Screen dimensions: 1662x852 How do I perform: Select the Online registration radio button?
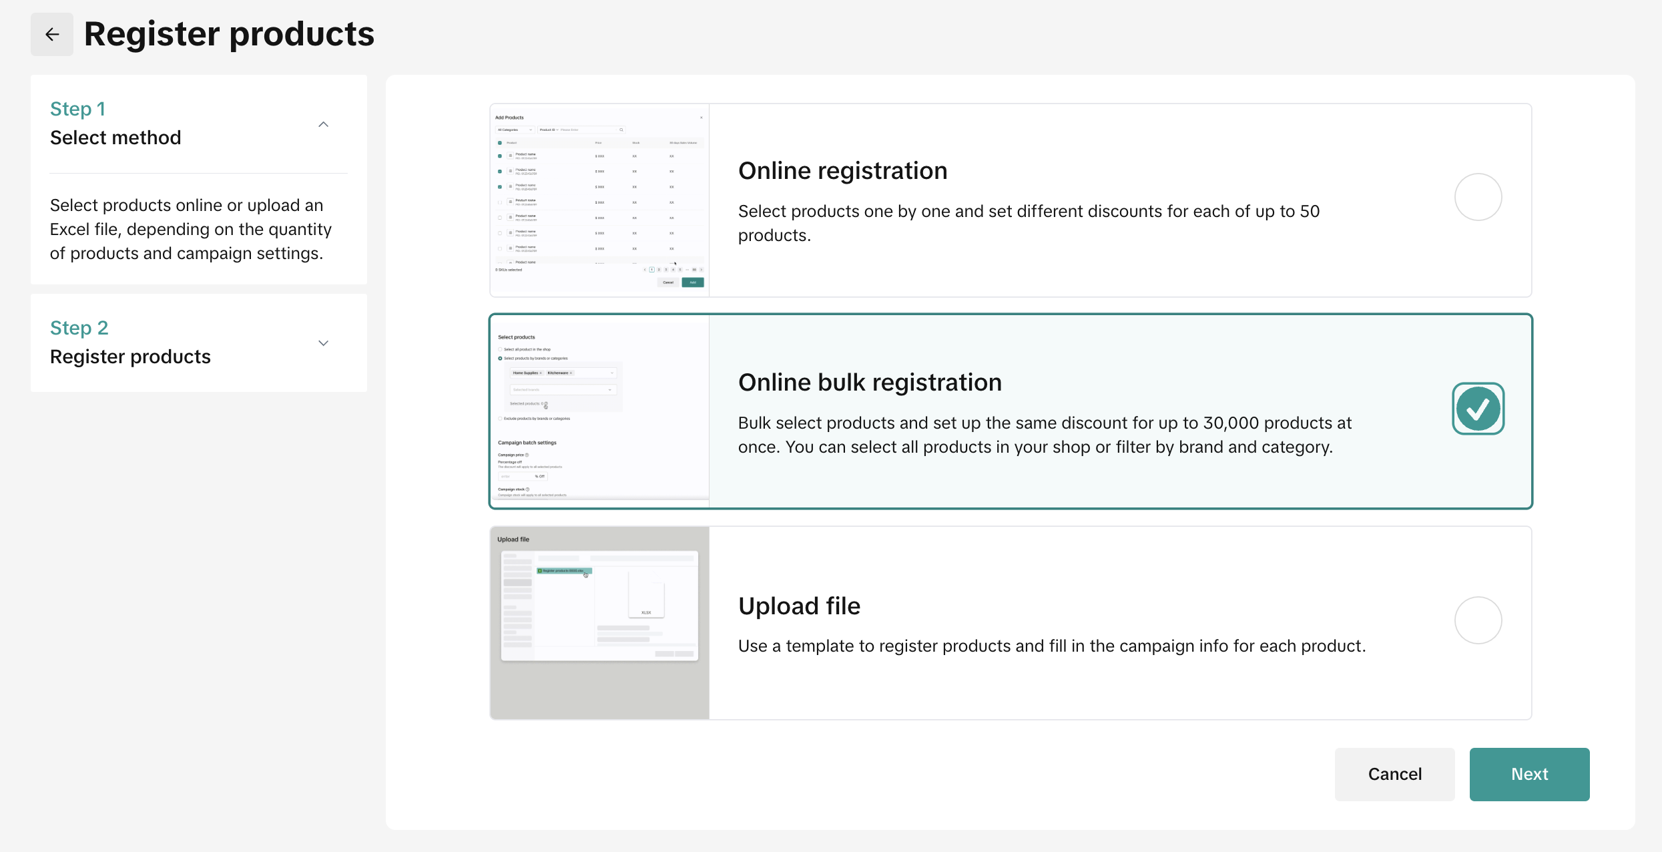(1478, 197)
